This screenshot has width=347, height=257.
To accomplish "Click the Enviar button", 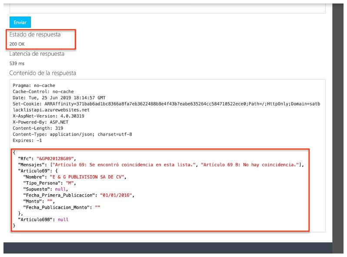I will 20,22.
